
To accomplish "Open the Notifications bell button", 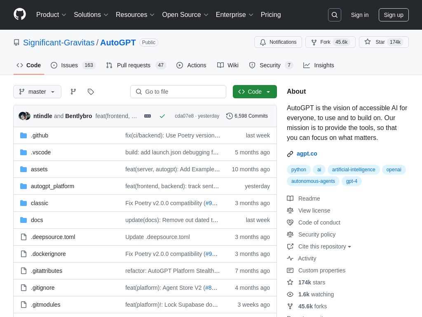I will (278, 42).
